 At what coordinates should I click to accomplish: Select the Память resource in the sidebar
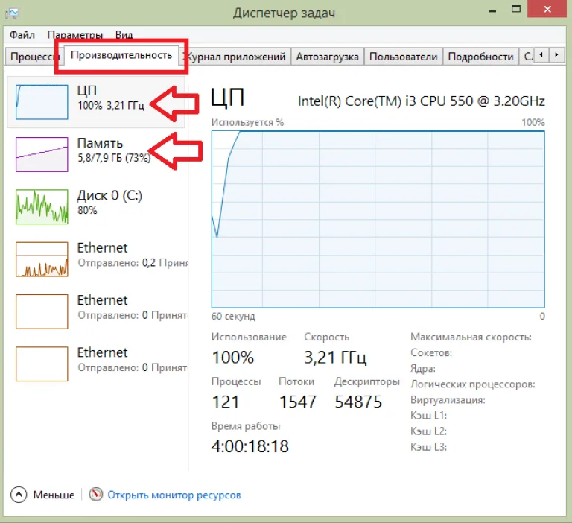(x=96, y=154)
